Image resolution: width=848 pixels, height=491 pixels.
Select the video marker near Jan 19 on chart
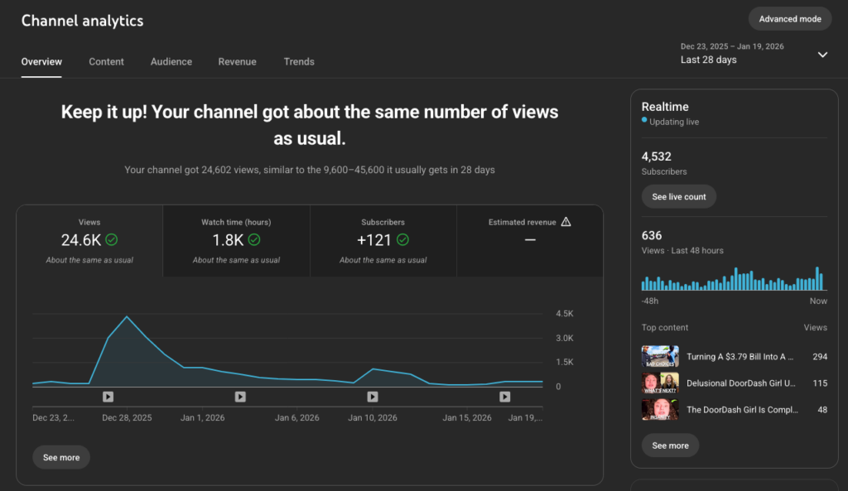(x=505, y=397)
